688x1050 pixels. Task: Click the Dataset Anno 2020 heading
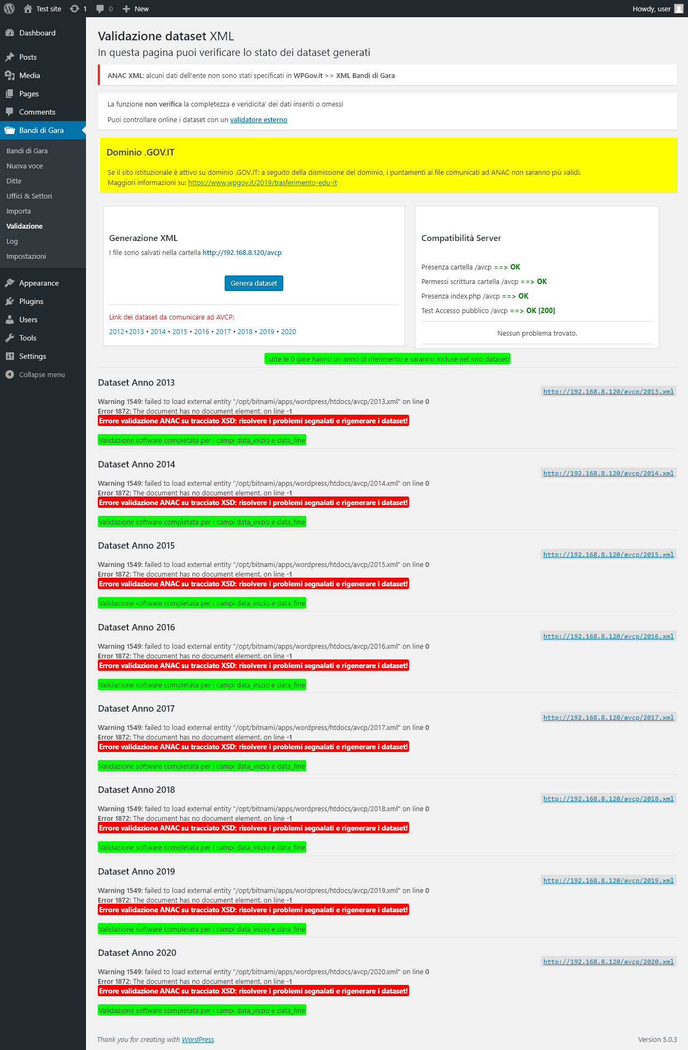tap(137, 953)
